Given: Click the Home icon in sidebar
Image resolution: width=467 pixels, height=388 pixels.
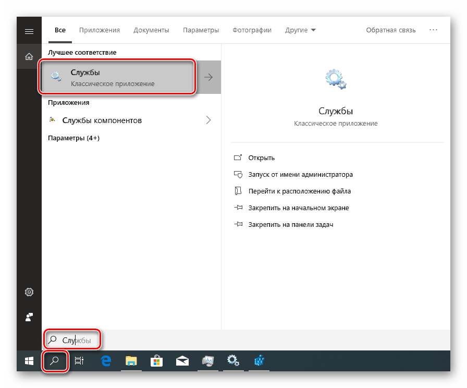Looking at the screenshot, I should (29, 56).
